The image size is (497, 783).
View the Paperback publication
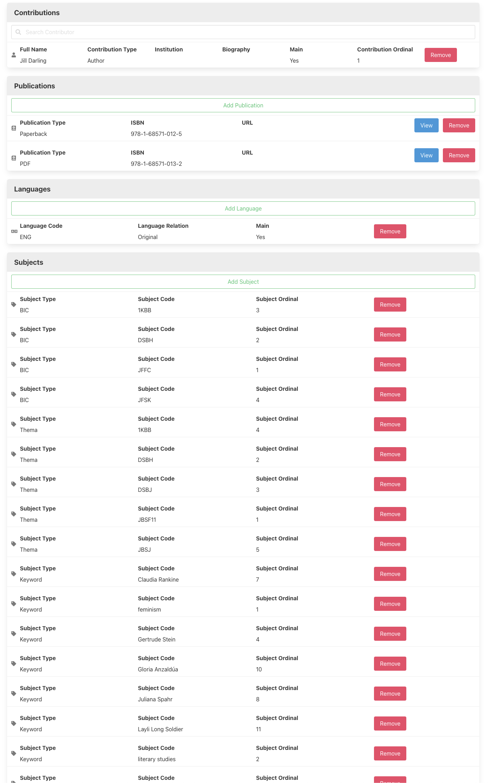click(x=426, y=125)
